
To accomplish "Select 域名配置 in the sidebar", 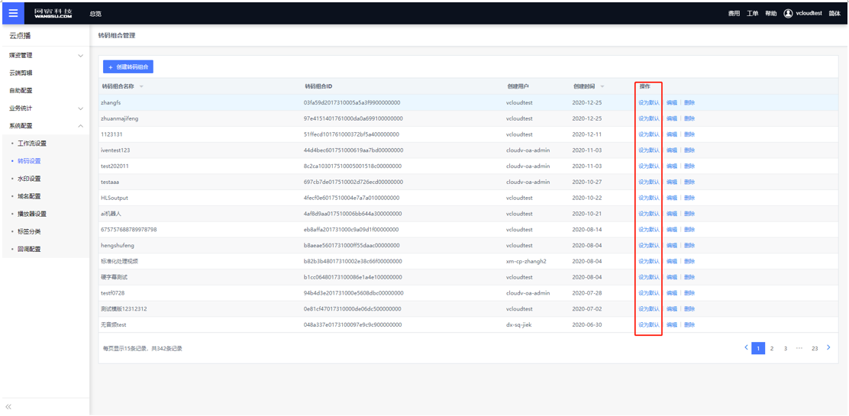I will tap(29, 196).
